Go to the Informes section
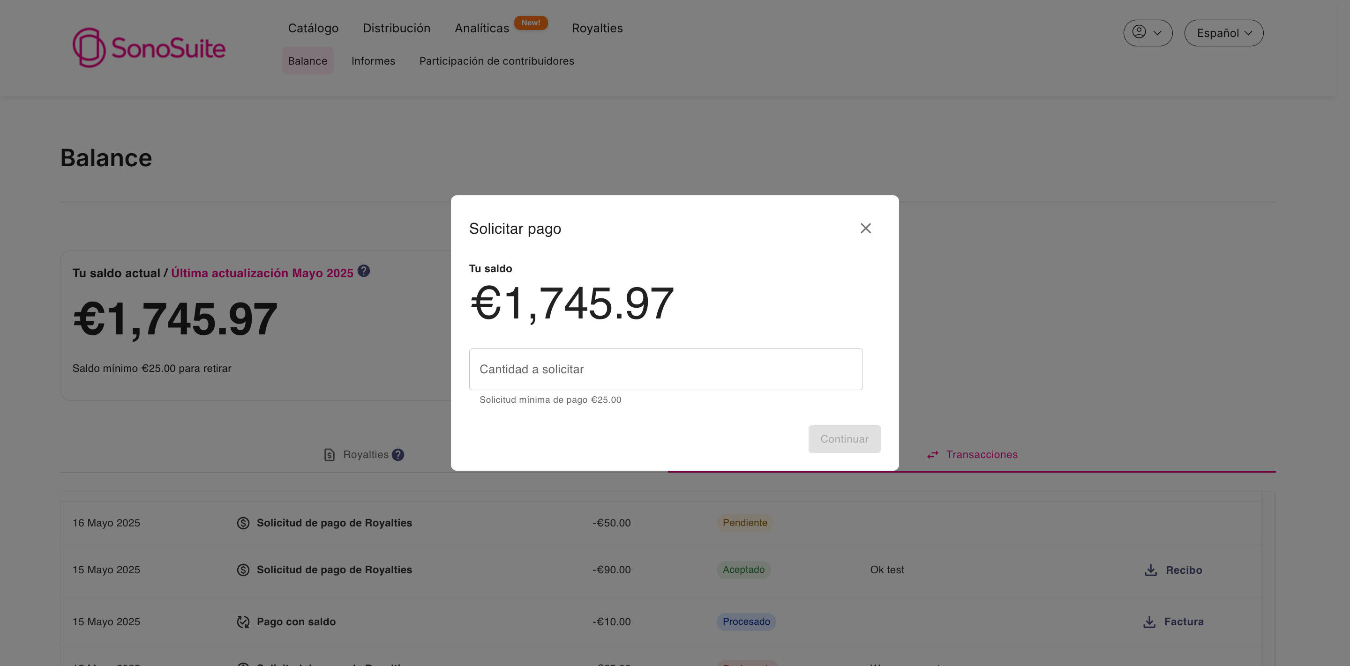Viewport: 1350px width, 666px height. tap(373, 61)
